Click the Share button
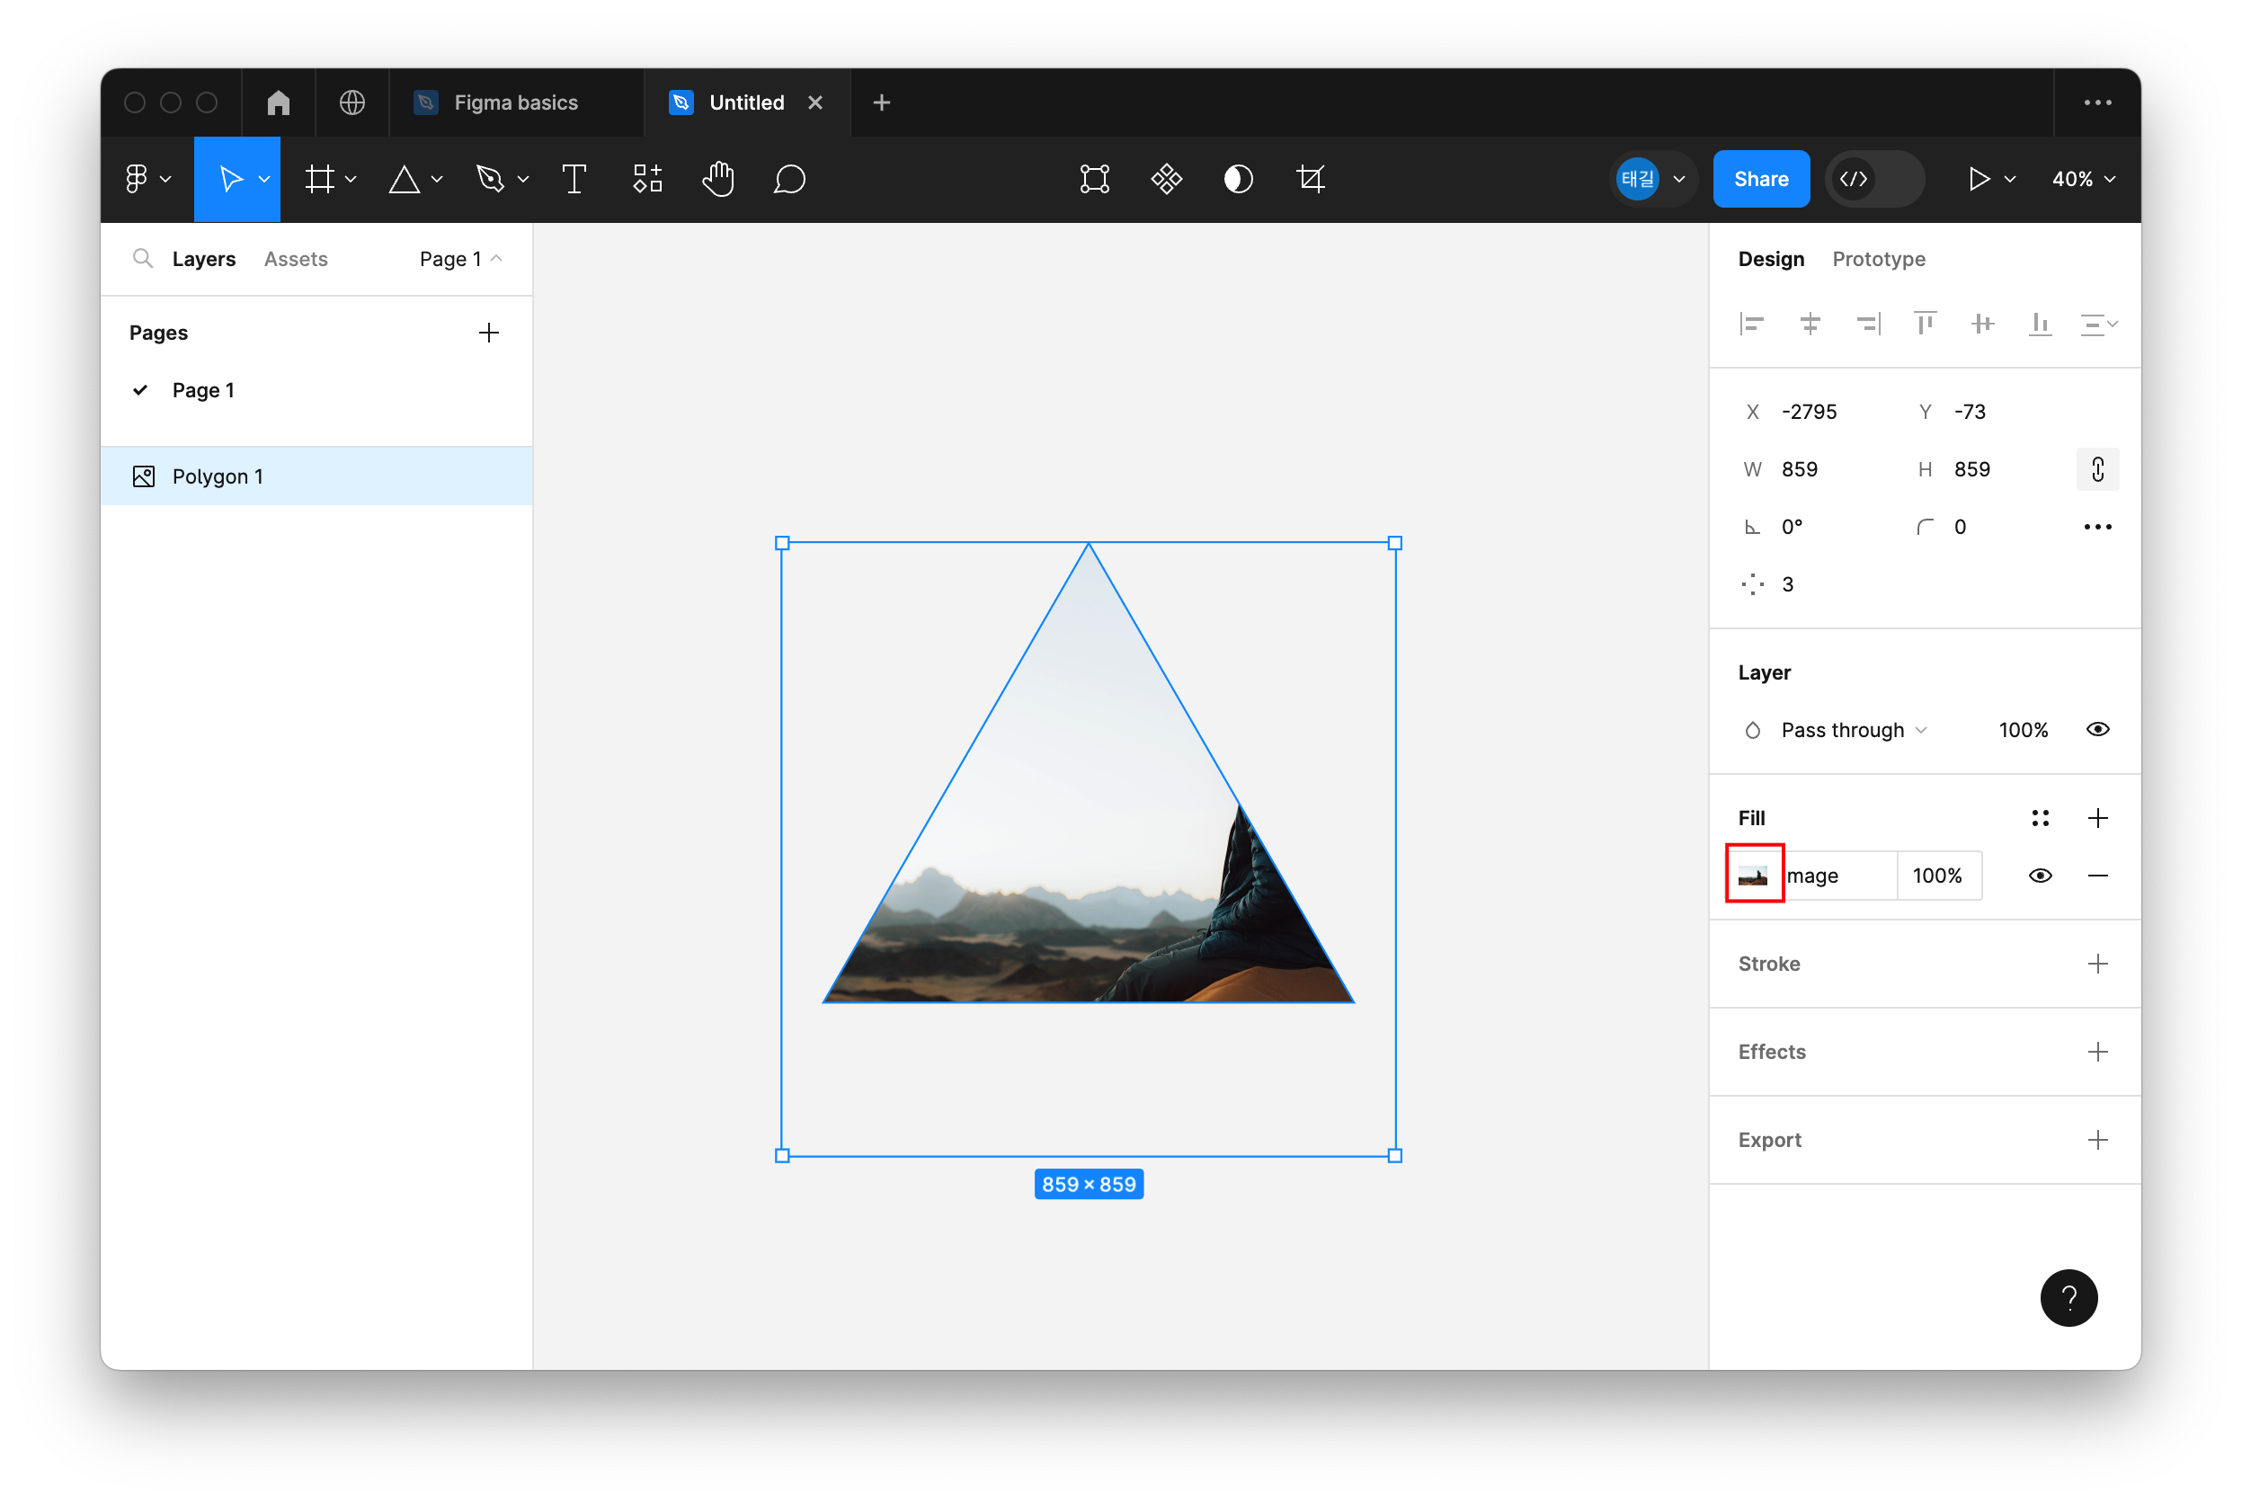 [x=1761, y=179]
